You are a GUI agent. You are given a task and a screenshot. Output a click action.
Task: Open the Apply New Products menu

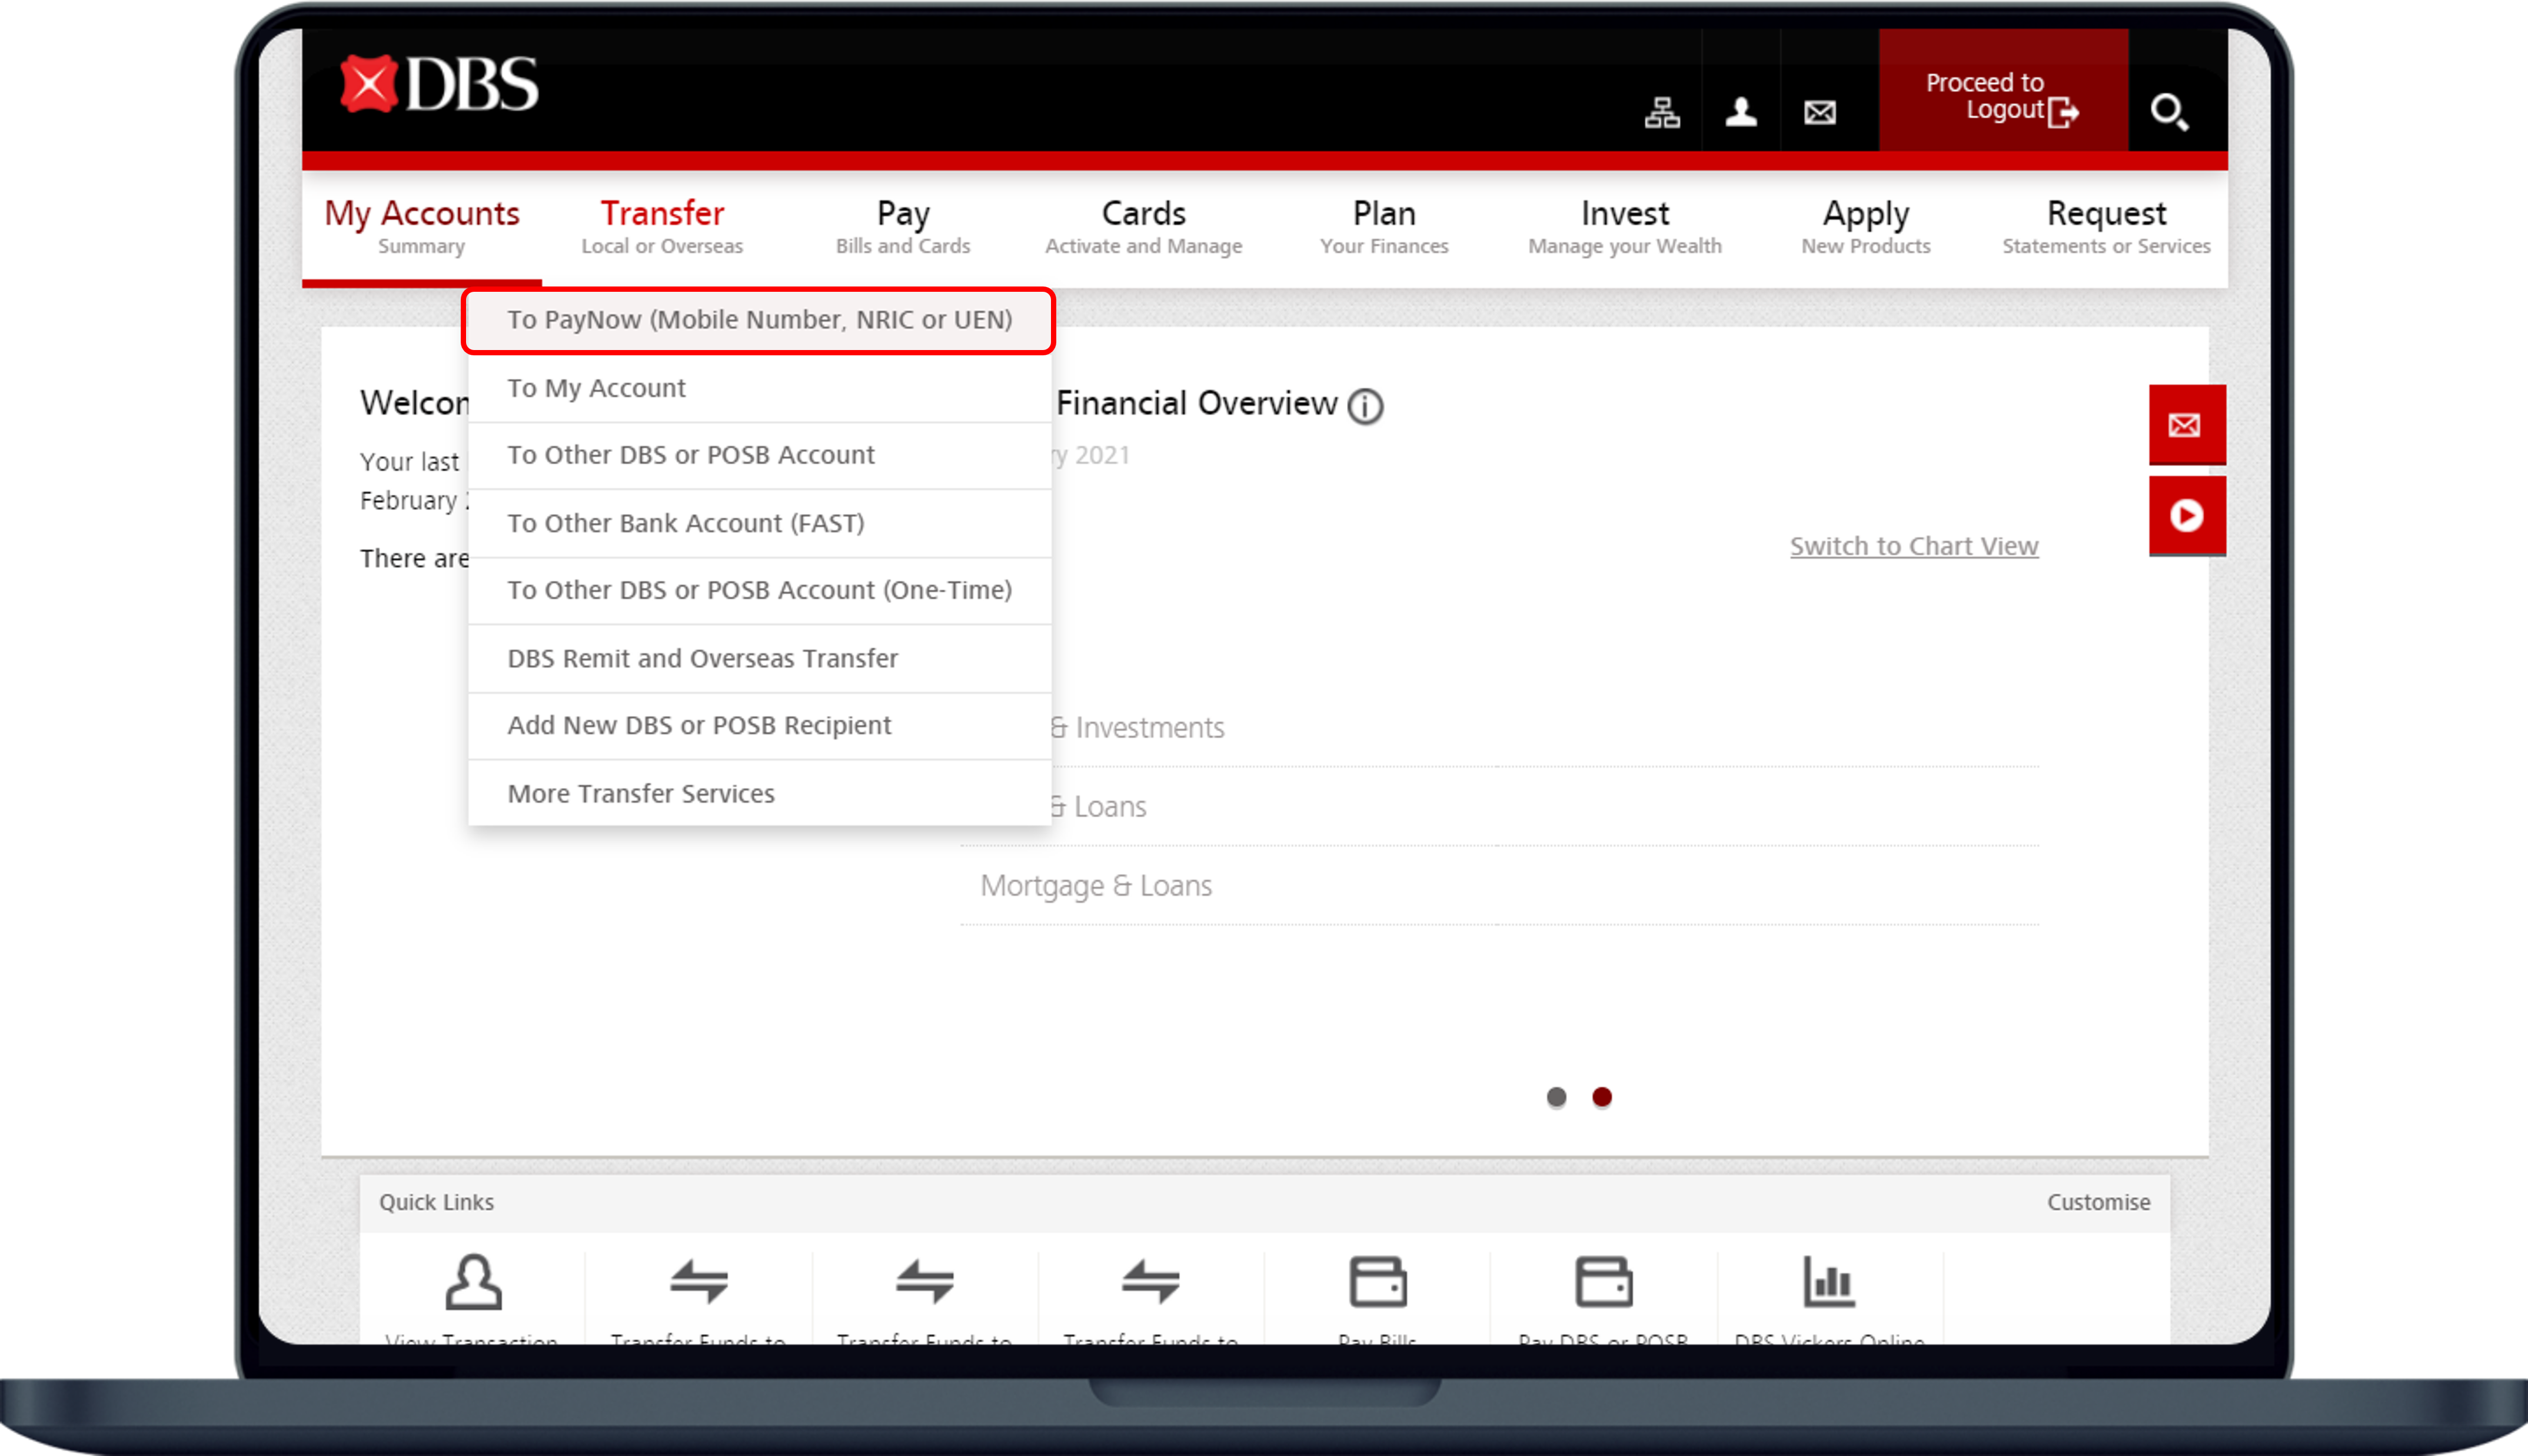point(1866,228)
